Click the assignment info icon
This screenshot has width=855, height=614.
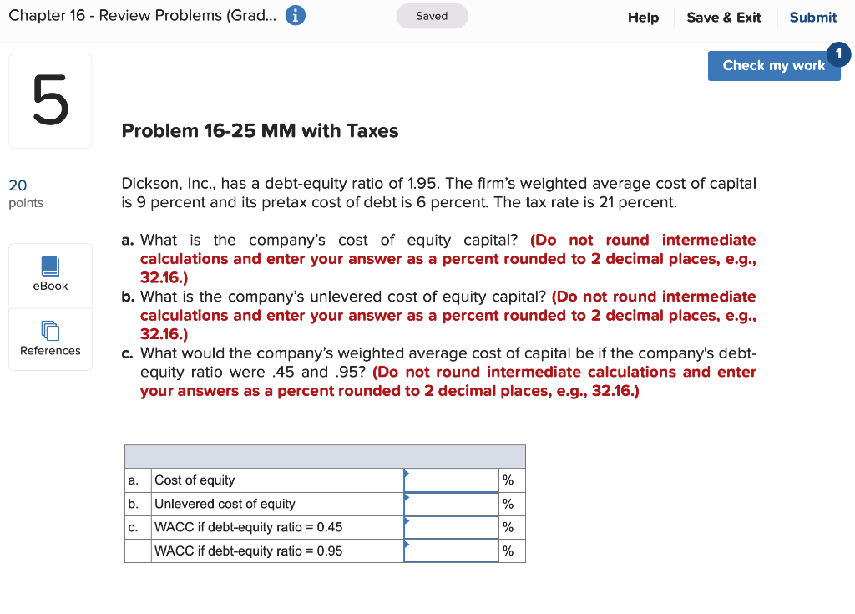click(296, 15)
